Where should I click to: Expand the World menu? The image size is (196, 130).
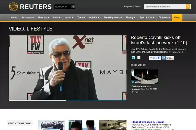tap(69, 18)
